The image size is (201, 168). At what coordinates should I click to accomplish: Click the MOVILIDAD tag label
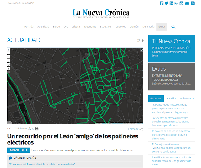click(19, 150)
